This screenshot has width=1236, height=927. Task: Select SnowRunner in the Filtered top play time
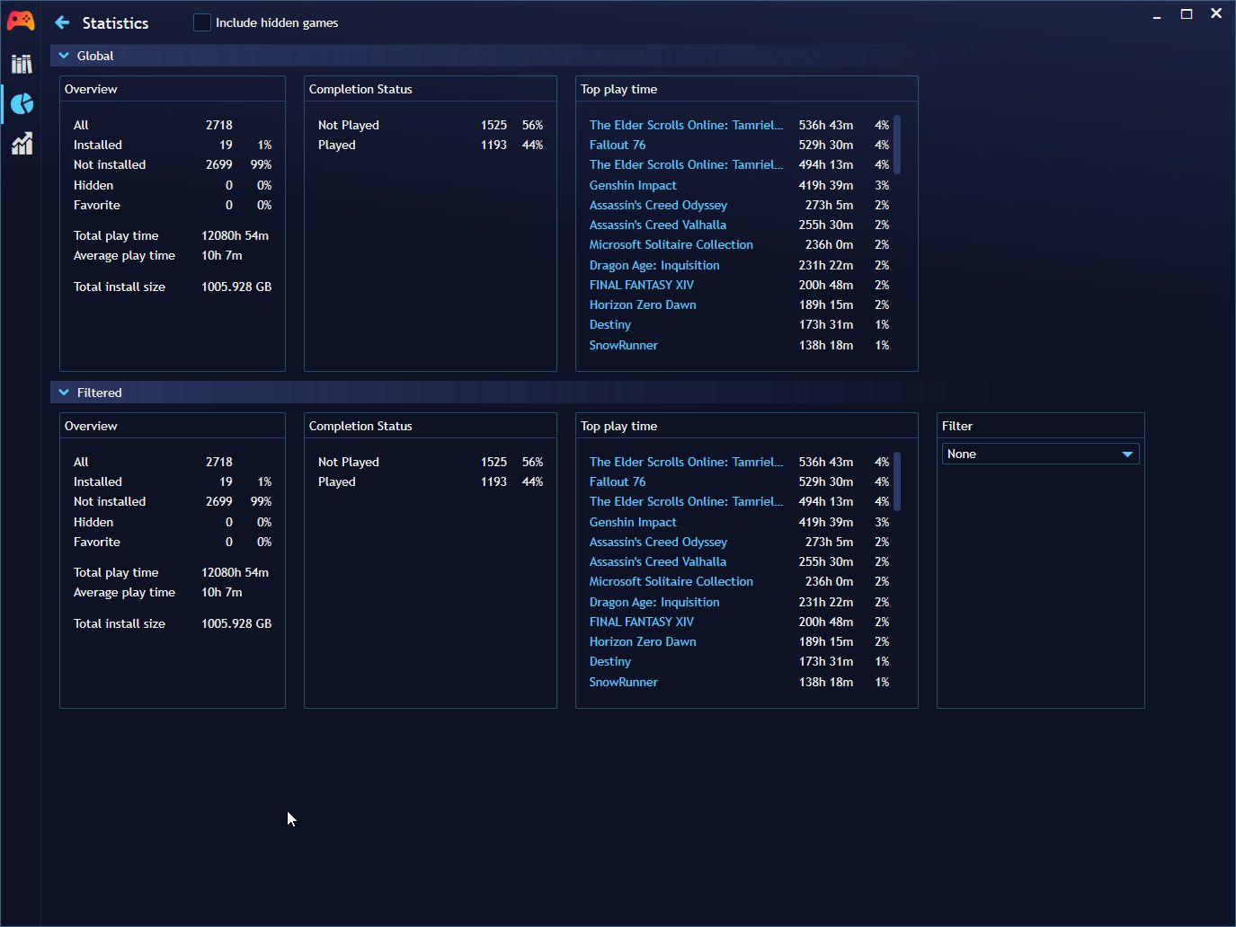[623, 682]
